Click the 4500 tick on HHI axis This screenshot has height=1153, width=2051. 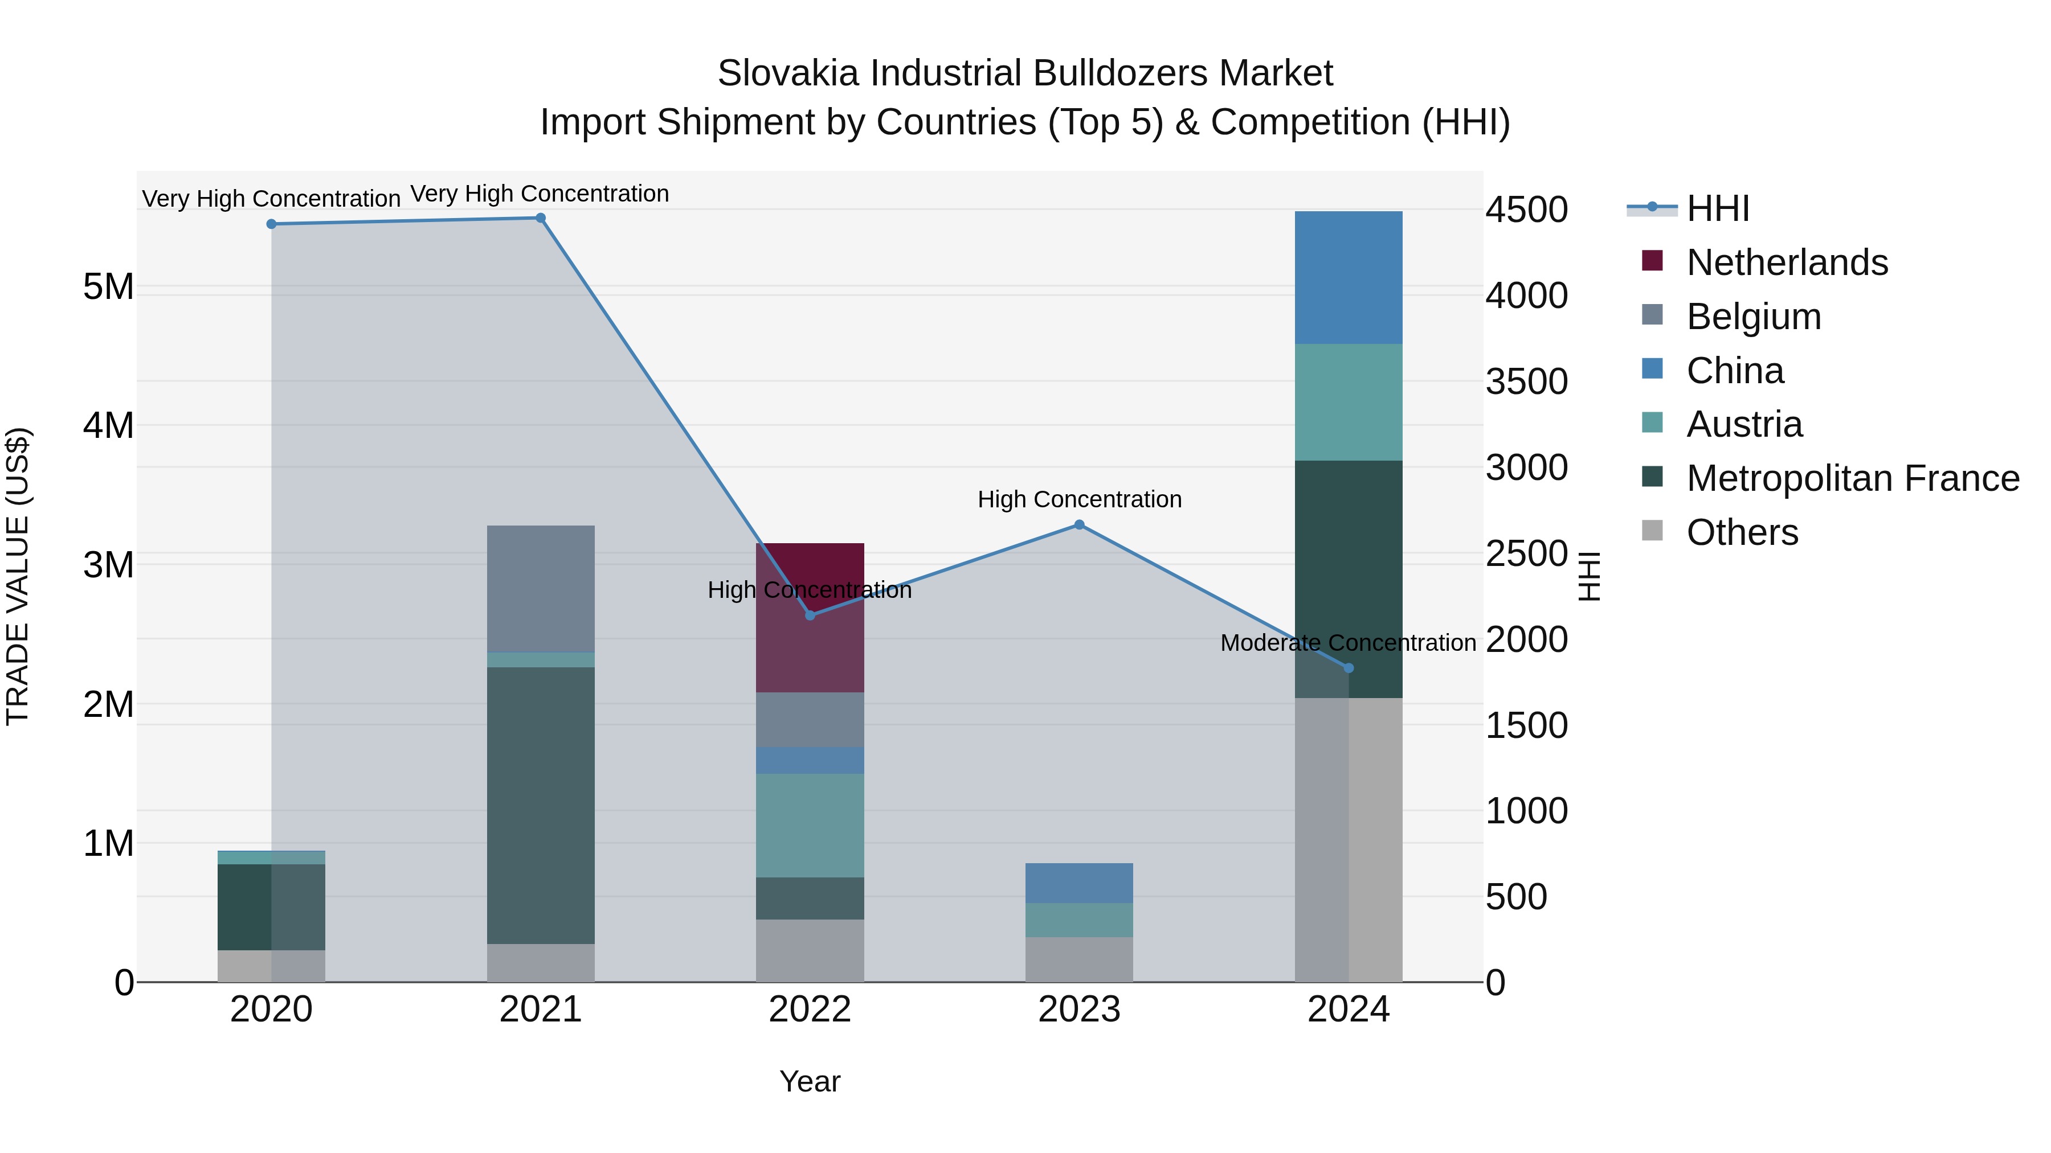(1527, 210)
